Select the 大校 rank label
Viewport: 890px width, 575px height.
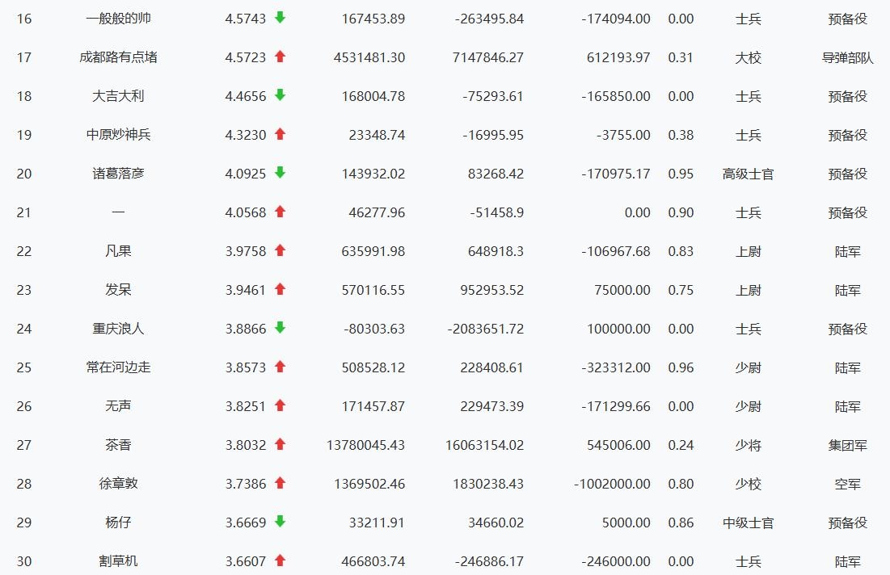tap(748, 57)
